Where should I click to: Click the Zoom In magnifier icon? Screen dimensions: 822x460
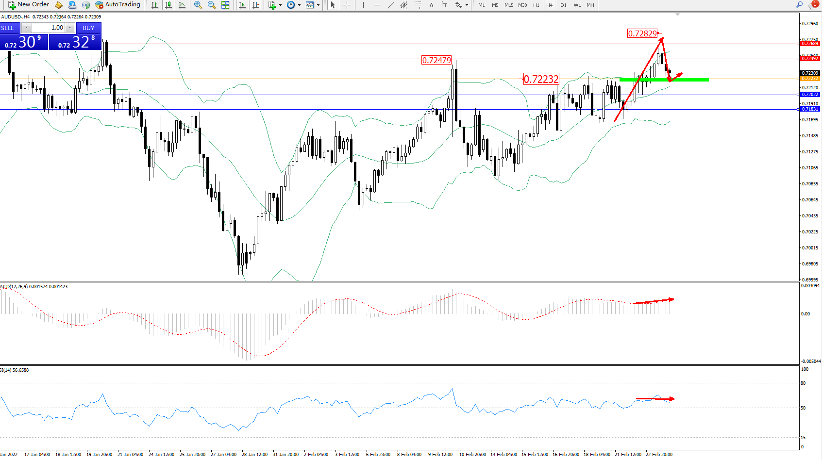[198, 5]
